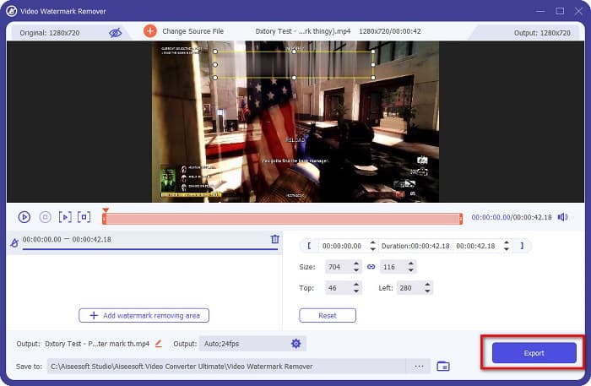Increase the Left value
The height and width of the screenshot is (386, 591).
click(x=427, y=285)
